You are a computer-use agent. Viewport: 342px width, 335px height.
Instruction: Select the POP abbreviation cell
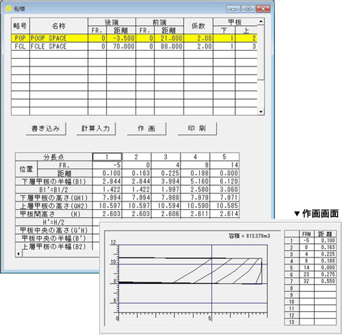click(21, 38)
